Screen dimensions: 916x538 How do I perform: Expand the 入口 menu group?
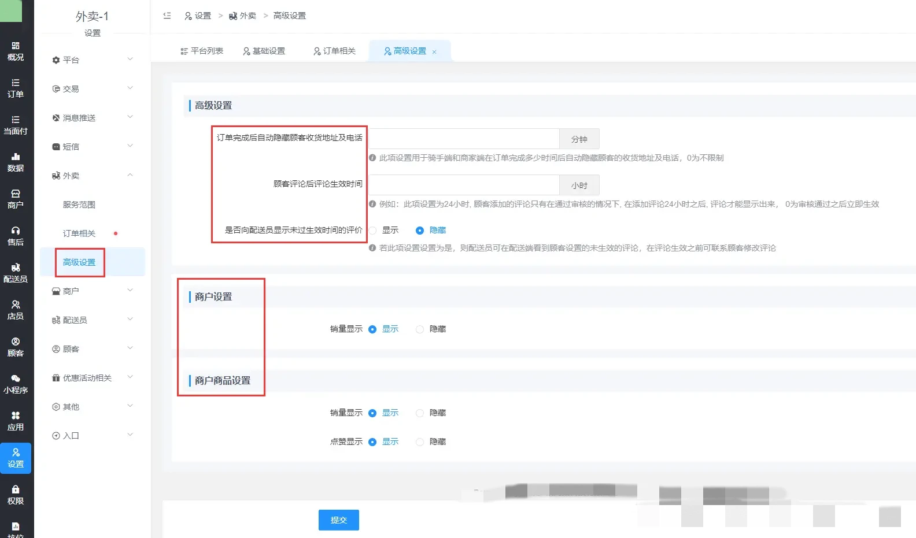[x=93, y=435]
